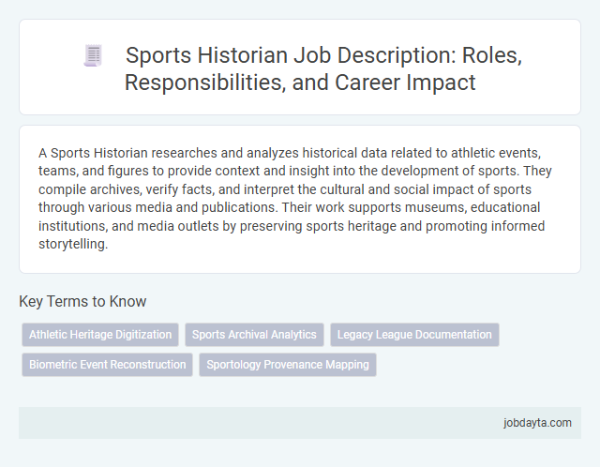Image resolution: width=600 pixels, height=467 pixels.
Task: Open the Sportology Provenance Mapping tag
Action: [x=288, y=365]
